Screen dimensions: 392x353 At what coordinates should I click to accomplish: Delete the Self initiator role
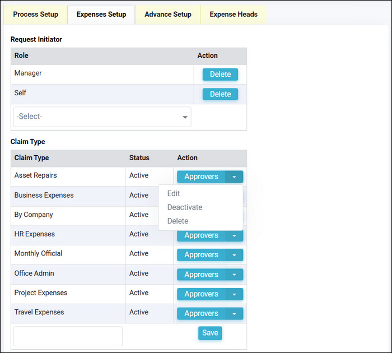(220, 94)
